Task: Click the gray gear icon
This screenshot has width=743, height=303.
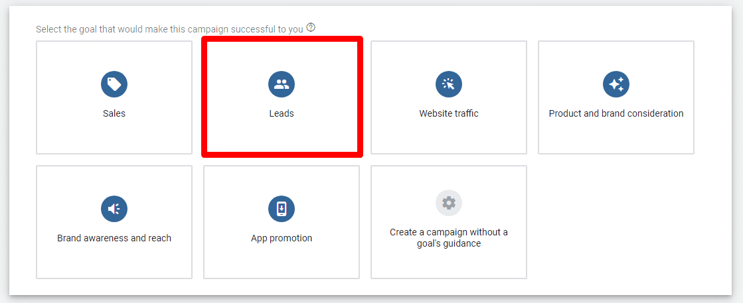Action: [x=449, y=203]
